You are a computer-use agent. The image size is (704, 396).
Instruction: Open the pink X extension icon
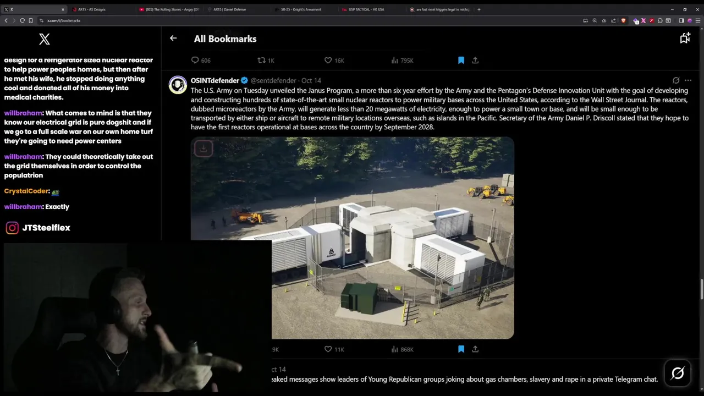coord(643,20)
